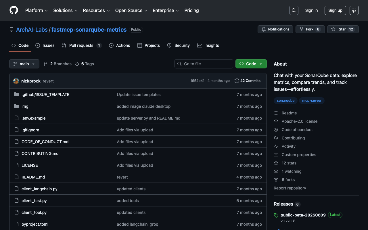The width and height of the screenshot is (368, 230).
Task: Click the GitHub logo icon
Action: click(14, 10)
